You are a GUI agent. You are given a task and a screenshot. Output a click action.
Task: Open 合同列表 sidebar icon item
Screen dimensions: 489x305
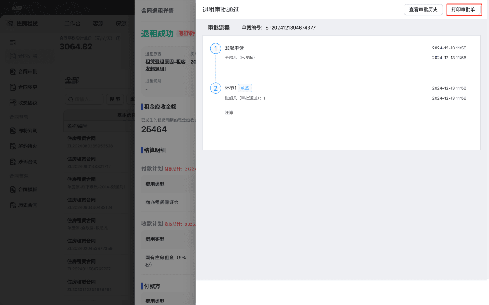[x=13, y=56]
